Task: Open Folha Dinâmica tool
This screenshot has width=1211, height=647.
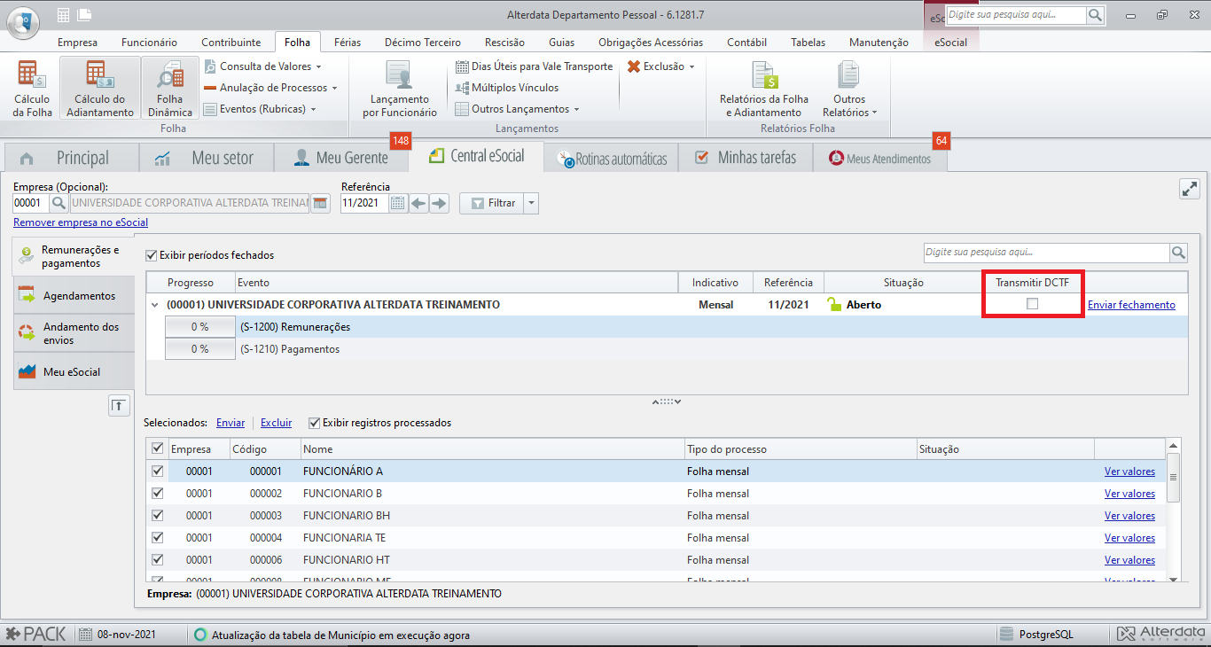Action: coord(169,89)
